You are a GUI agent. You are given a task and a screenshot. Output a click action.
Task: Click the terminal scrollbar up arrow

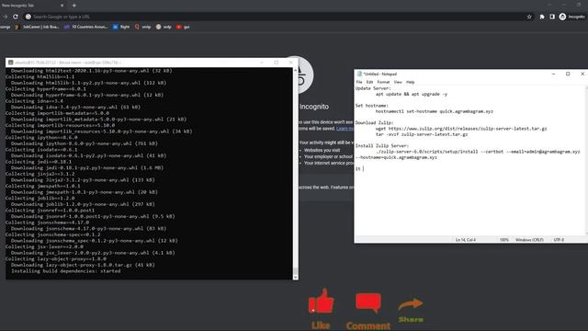(296, 70)
